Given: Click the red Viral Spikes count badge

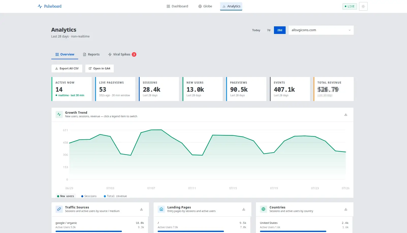Looking at the screenshot, I should tap(134, 54).
